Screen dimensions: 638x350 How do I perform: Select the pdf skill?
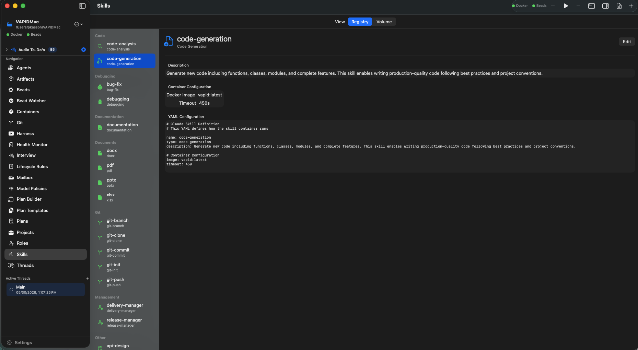[x=125, y=168]
